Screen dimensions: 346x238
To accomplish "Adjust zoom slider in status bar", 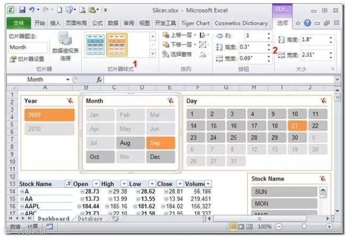I will [304, 226].
